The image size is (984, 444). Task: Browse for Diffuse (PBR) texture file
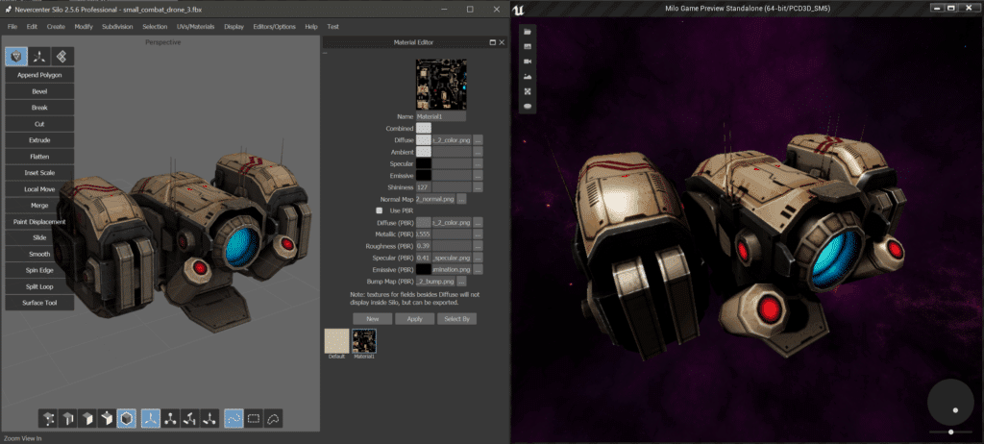tap(478, 222)
